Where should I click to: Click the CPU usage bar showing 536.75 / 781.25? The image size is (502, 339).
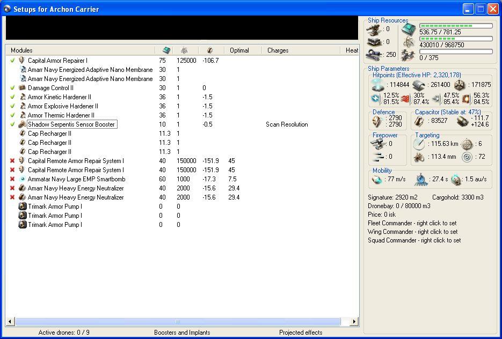456,26
